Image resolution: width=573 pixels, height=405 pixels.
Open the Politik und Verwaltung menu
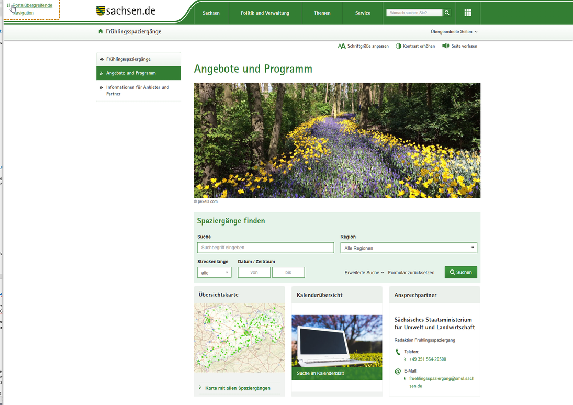tap(265, 13)
